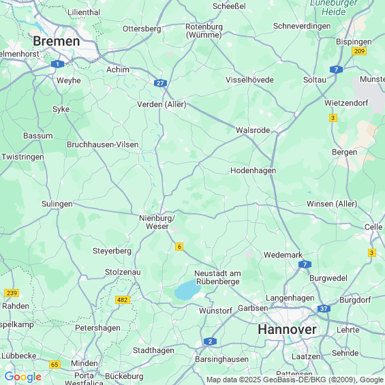The image size is (385, 385).
Task: Click the yellow B6 road shield
Action: point(179,247)
